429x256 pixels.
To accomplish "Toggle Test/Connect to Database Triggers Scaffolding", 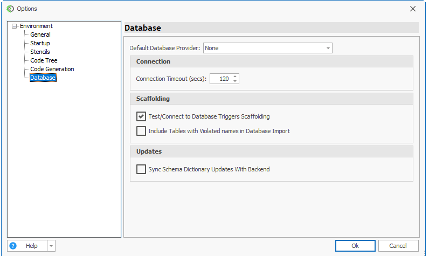I will pyautogui.click(x=141, y=116).
